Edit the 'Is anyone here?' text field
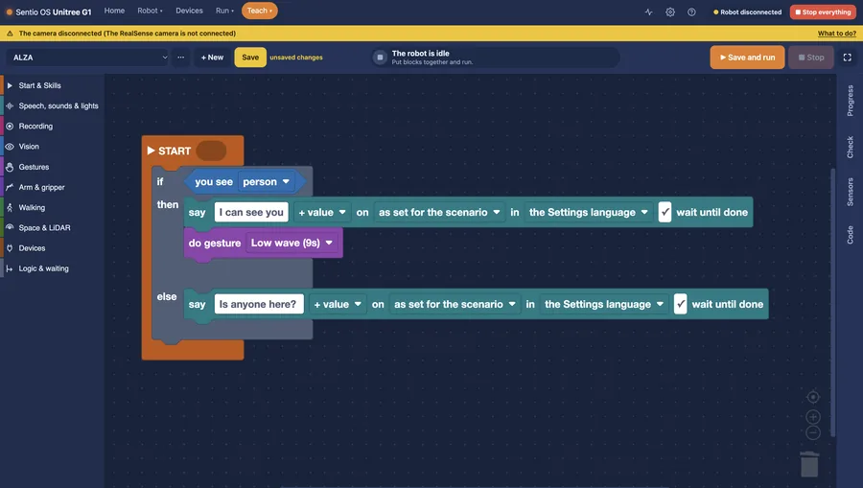This screenshot has width=863, height=488. pos(259,304)
